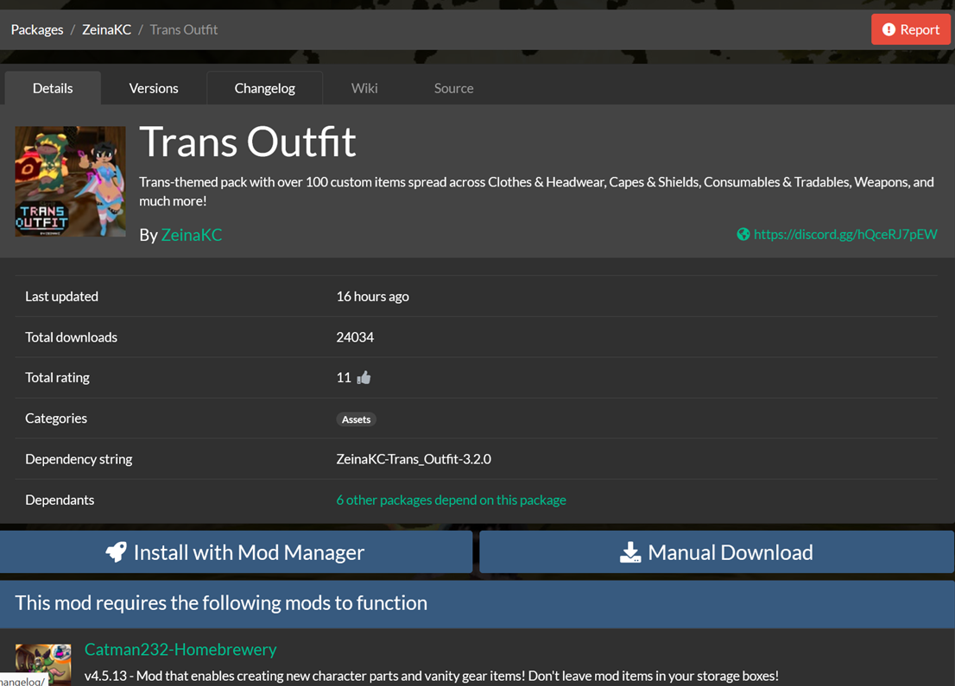Screen dimensions: 955x686
Task: Click the download arrow icon
Action: (630, 552)
